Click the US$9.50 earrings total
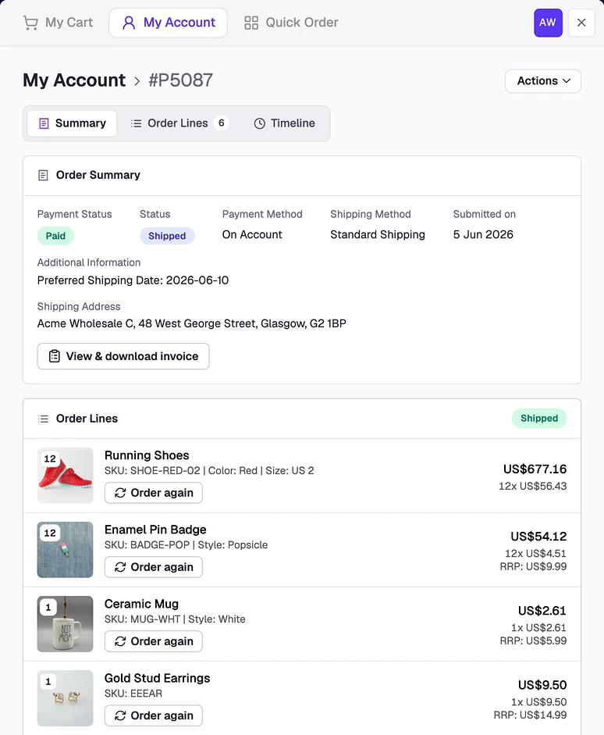604x735 pixels. 542,685
